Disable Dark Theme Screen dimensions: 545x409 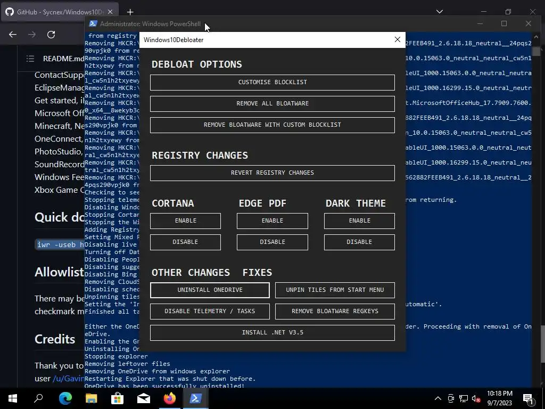pos(359,242)
